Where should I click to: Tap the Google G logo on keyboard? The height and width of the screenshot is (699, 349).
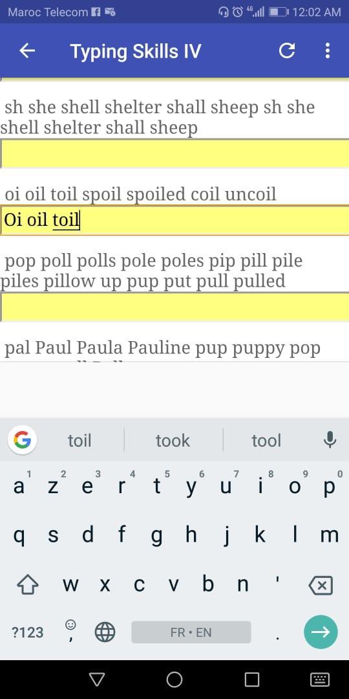22,441
